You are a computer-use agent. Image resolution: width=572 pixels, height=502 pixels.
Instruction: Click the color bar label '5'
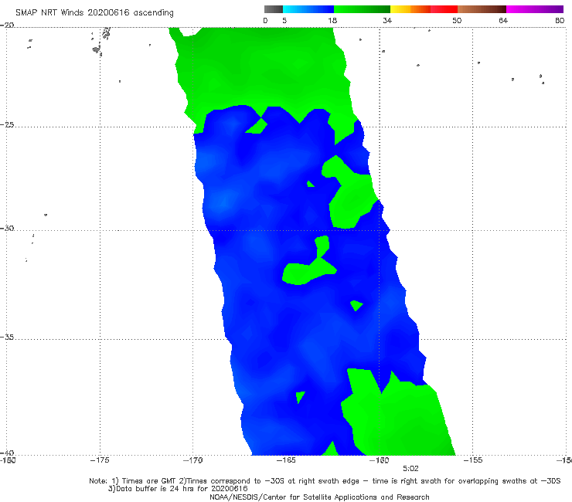tap(284, 20)
